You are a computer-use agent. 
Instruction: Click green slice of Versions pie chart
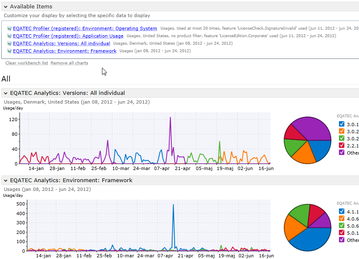293,147
